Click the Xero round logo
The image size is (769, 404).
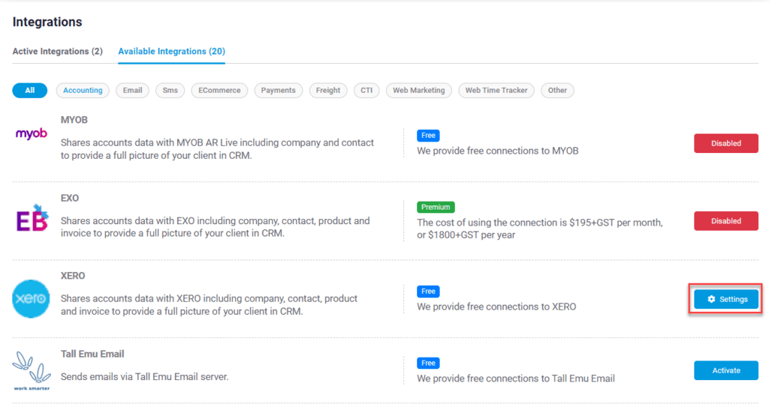coord(31,299)
